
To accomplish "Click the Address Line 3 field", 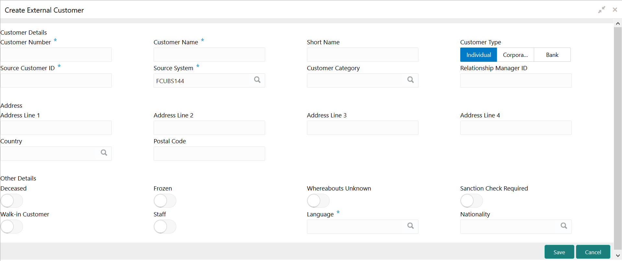I will click(x=363, y=128).
